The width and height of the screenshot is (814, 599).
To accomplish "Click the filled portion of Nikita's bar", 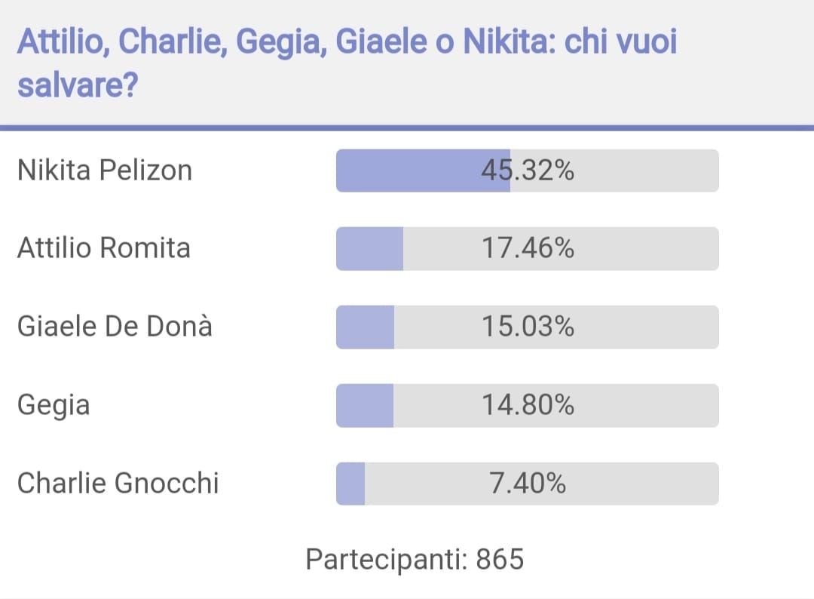I will [x=423, y=170].
